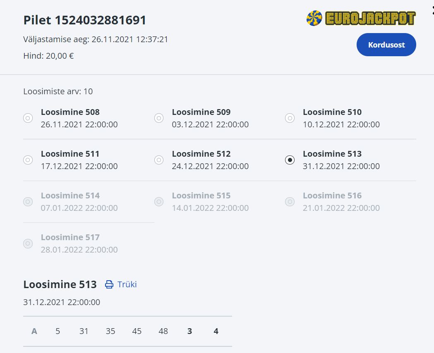
Task: Pick the Loosimine 512 draw radio
Action: pos(159,160)
